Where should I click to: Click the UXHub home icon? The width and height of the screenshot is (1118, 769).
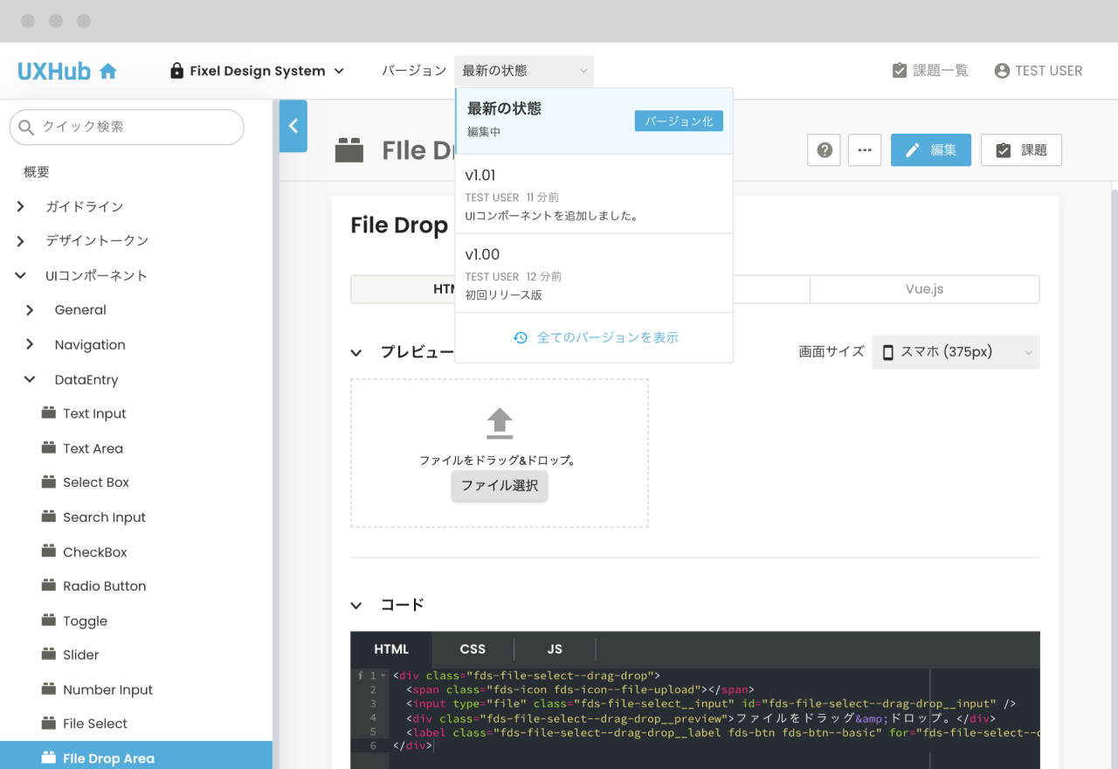click(x=108, y=72)
